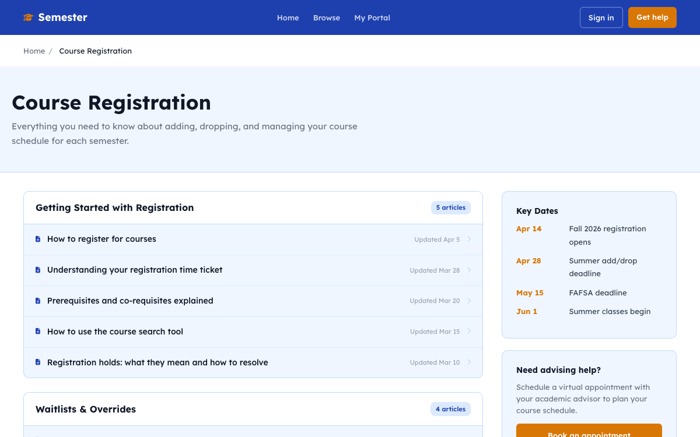Open Registration holds: what they mean article
The height and width of the screenshot is (437, 700).
[157, 362]
